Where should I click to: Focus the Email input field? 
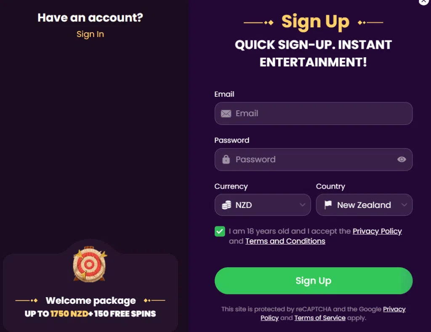click(313, 114)
